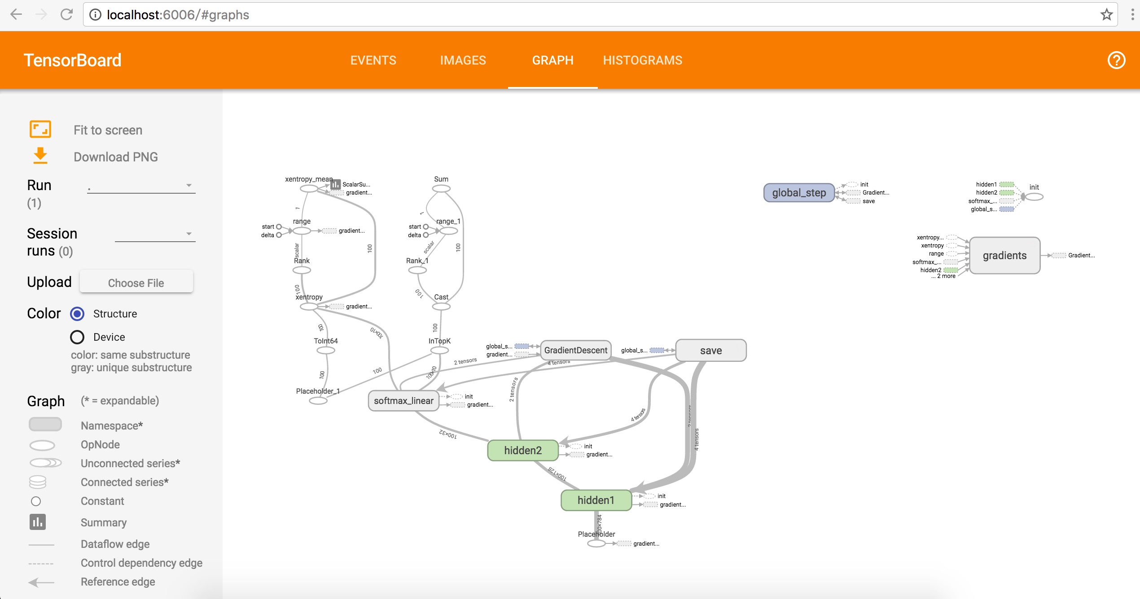Click the Download PNG arrow icon
Viewport: 1140px width, 599px height.
coord(40,156)
